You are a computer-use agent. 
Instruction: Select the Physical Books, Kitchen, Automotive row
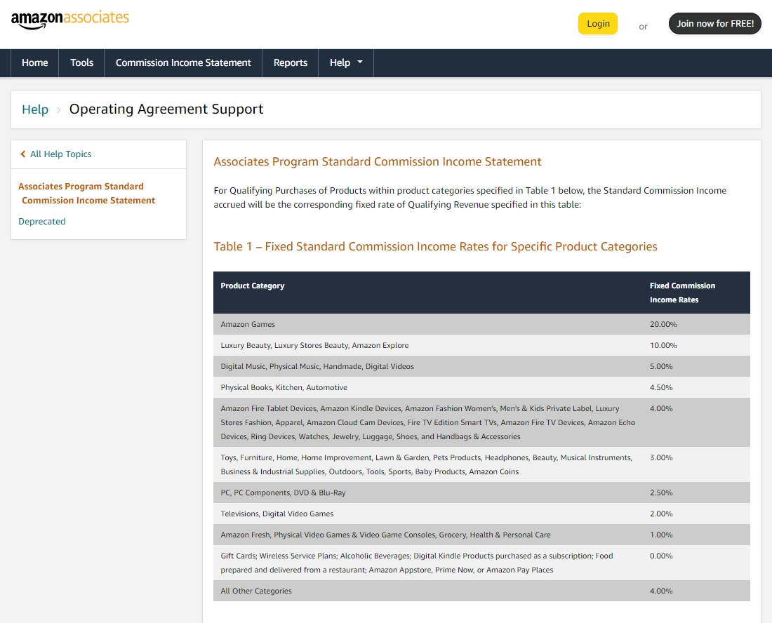[x=481, y=388]
